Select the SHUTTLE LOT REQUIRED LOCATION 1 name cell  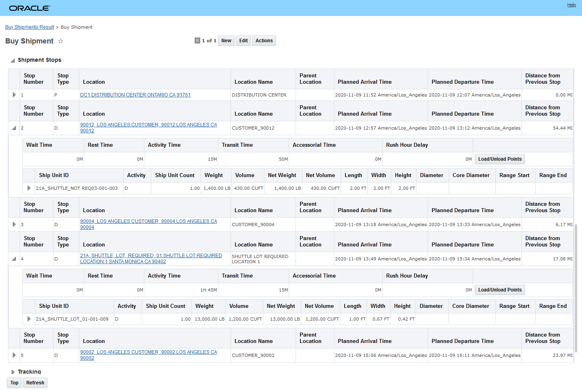pos(263,259)
